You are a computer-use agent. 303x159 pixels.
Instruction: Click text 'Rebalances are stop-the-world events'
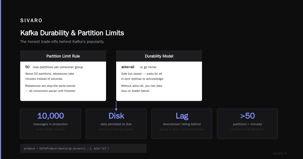tap(50, 86)
